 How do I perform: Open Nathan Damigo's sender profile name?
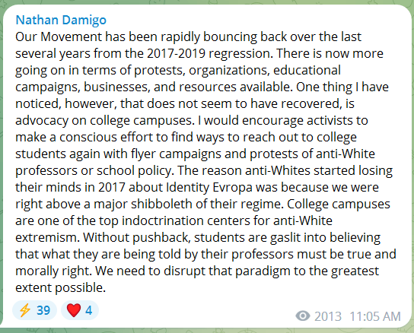(61, 20)
